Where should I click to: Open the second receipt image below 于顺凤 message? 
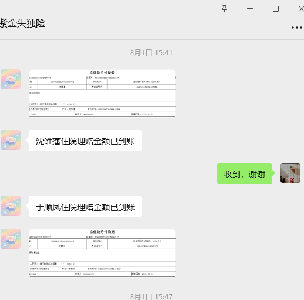[102, 253]
